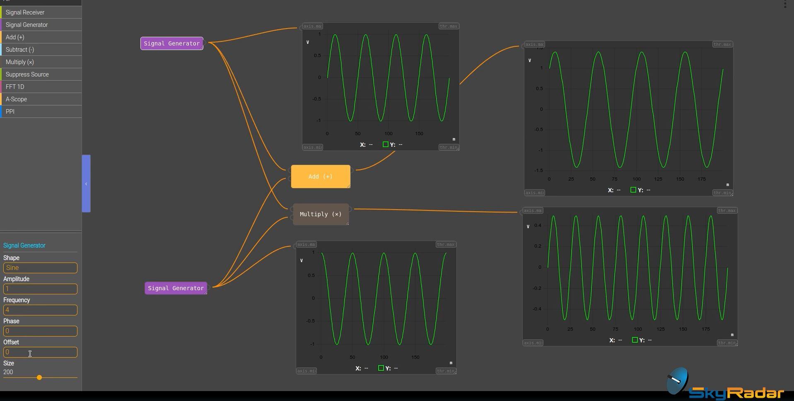
Task: Collapse the left sidebar panel
Action: point(86,184)
